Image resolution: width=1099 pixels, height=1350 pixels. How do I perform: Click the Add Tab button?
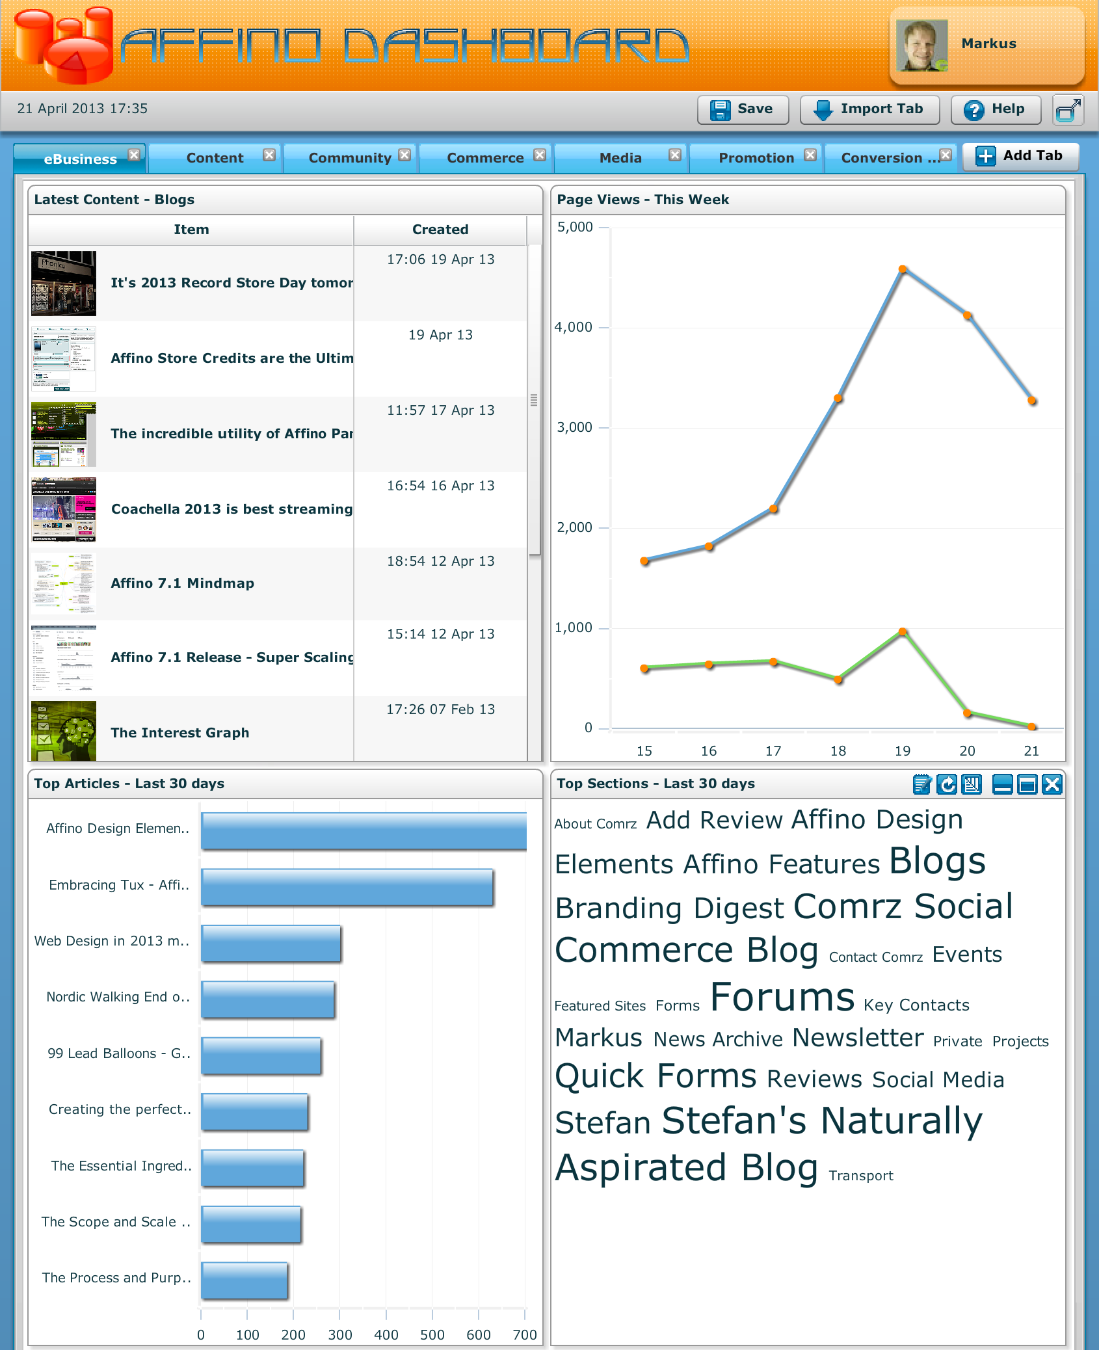point(1021,157)
